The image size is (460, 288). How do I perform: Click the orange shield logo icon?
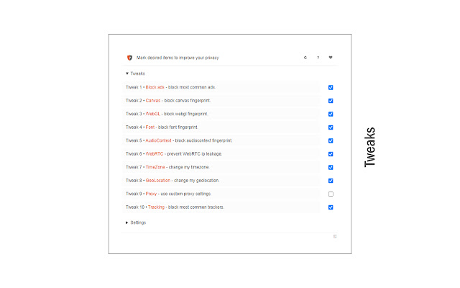(129, 58)
